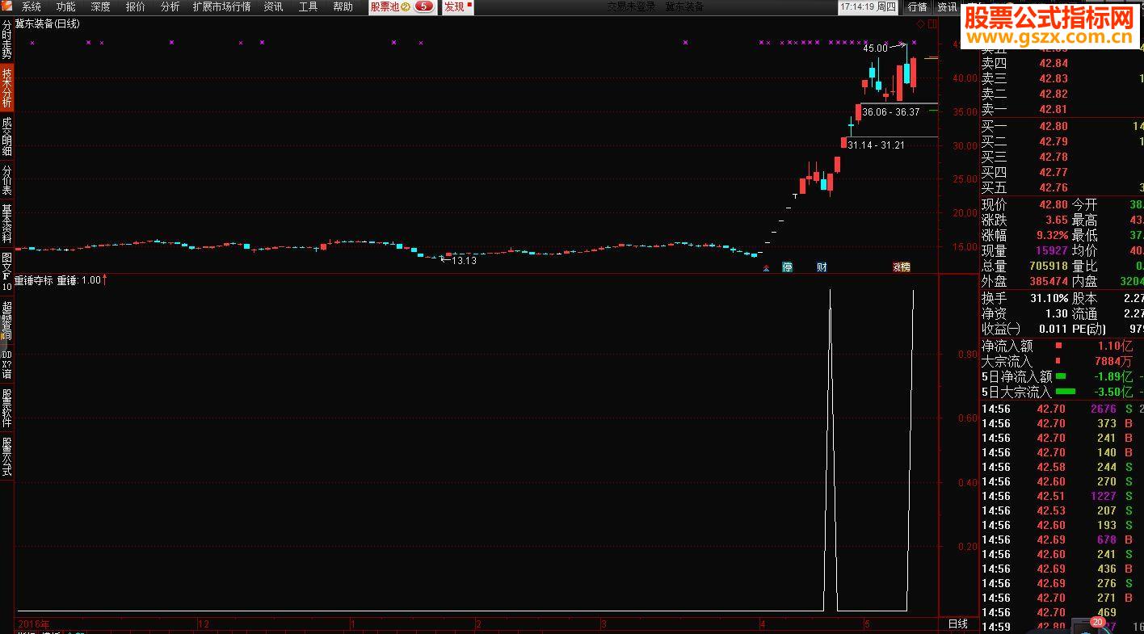Click the 卖四 price 42.84
Screen dimensions: 1144x634
pos(1054,63)
